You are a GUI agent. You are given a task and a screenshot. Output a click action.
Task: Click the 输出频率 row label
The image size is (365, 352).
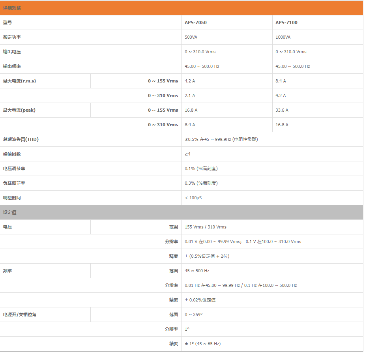(12, 66)
